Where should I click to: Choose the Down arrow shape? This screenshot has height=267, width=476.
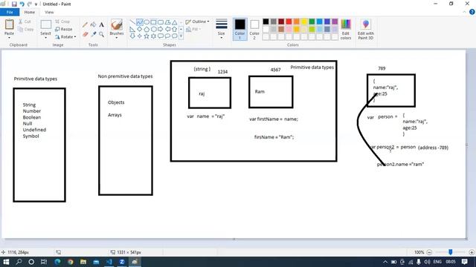click(132, 36)
